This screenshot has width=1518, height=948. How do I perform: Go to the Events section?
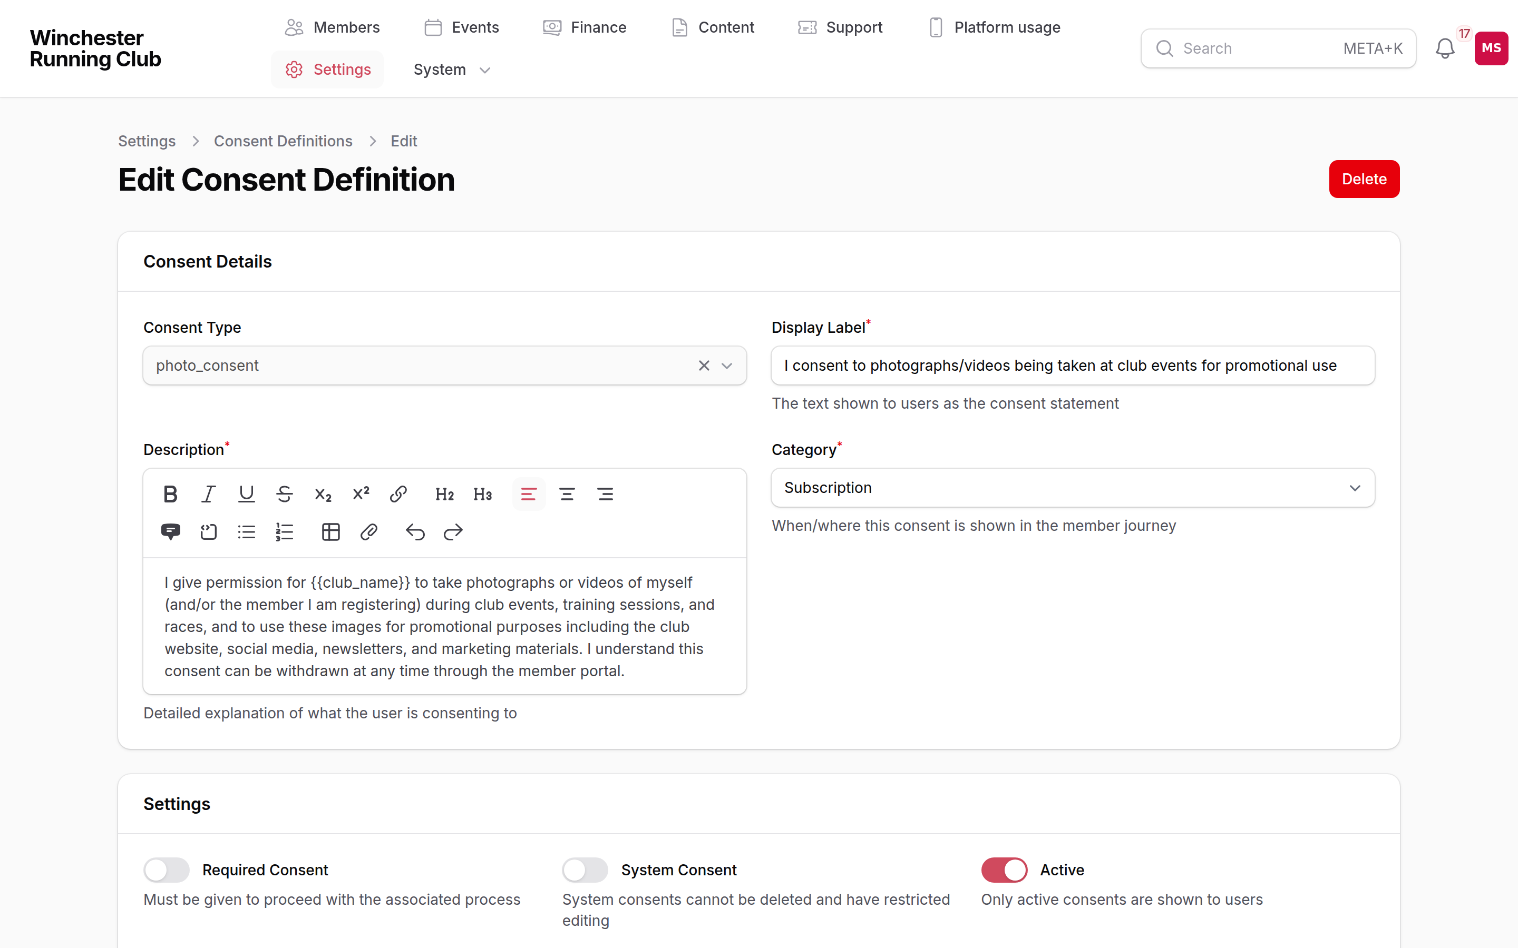point(462,27)
